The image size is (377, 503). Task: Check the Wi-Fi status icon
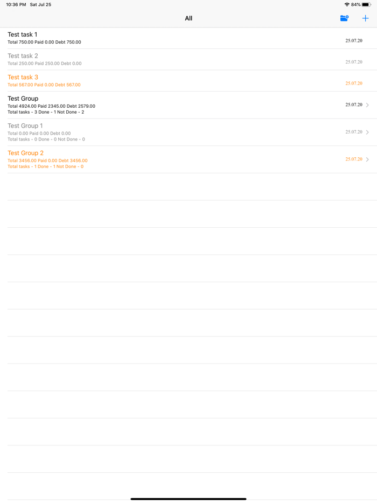point(347,4)
